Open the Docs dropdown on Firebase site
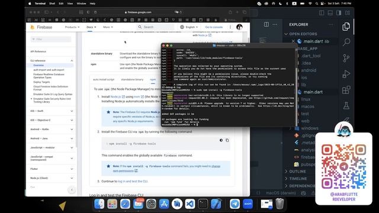This screenshot has height=213, width=379. (x=91, y=27)
